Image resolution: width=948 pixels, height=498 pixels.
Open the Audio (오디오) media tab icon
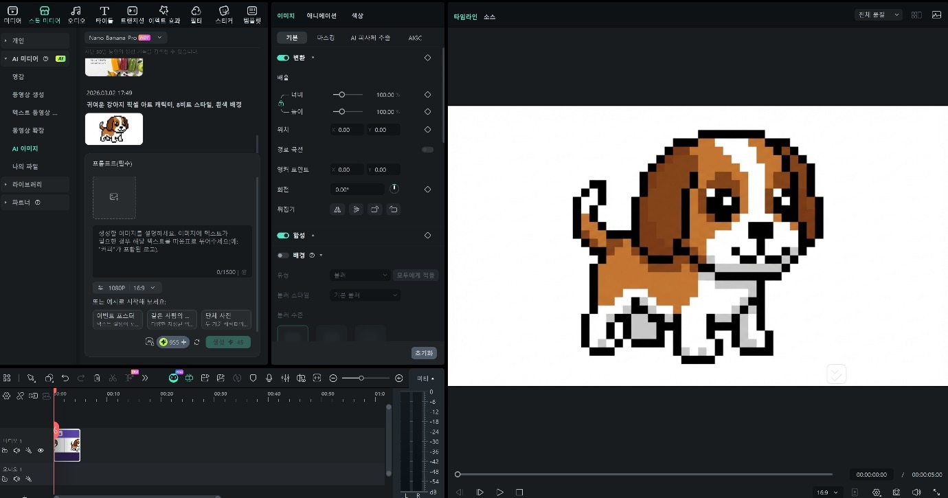point(76,14)
